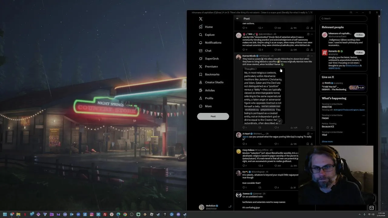Open Karma Nicole's profile avatar

click(239, 57)
